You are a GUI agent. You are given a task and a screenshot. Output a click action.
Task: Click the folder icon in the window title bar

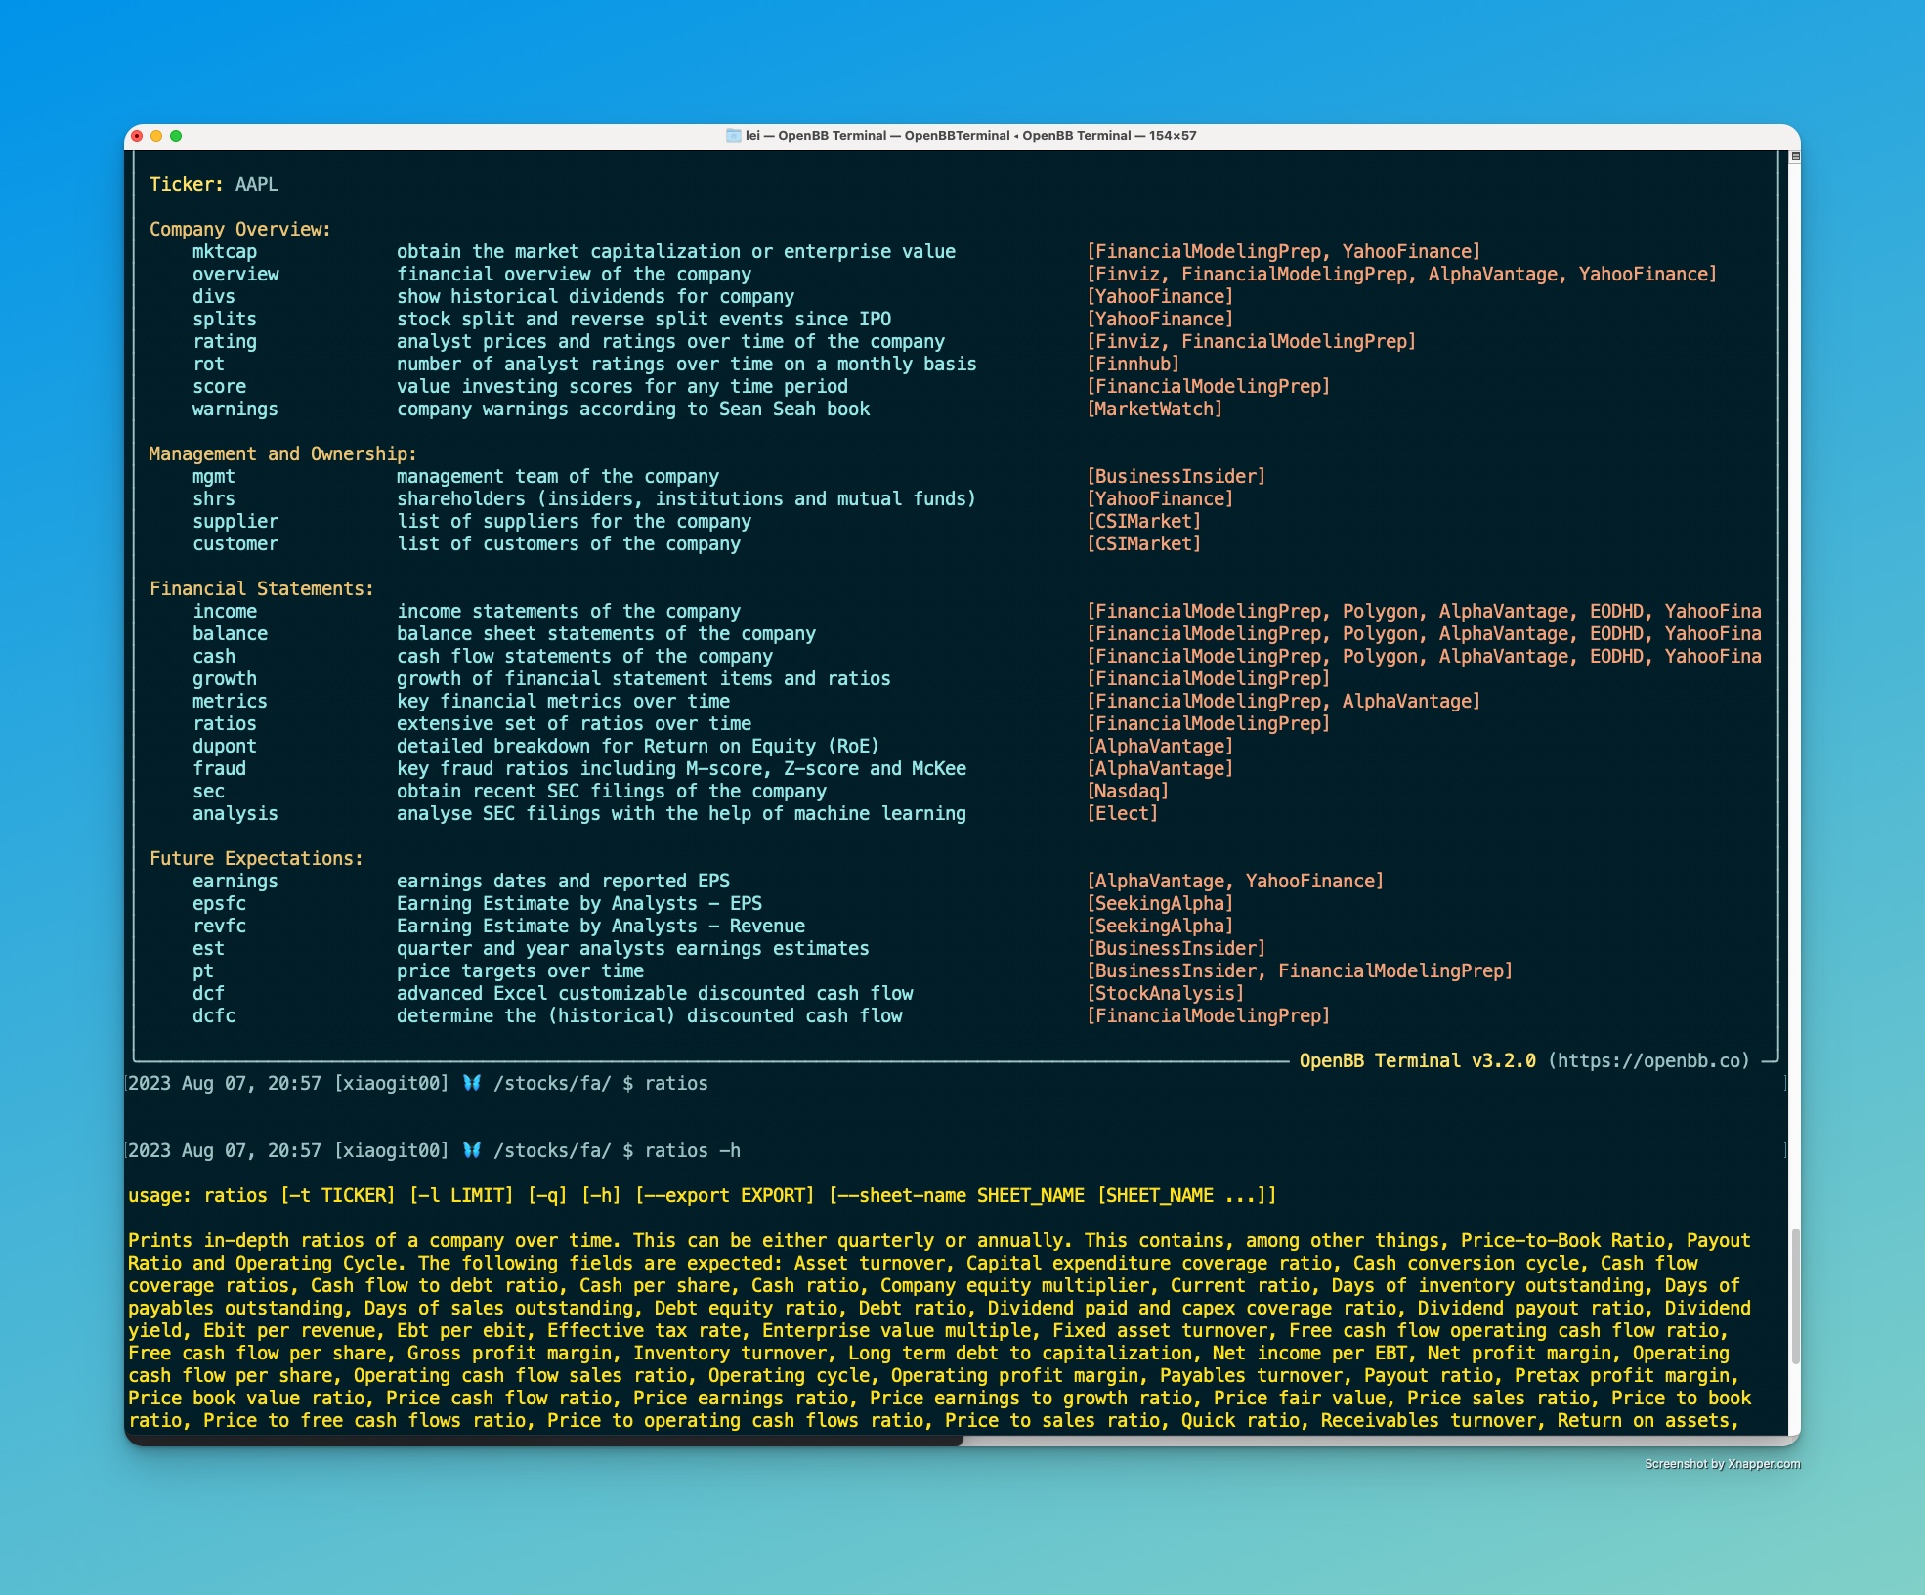(734, 136)
